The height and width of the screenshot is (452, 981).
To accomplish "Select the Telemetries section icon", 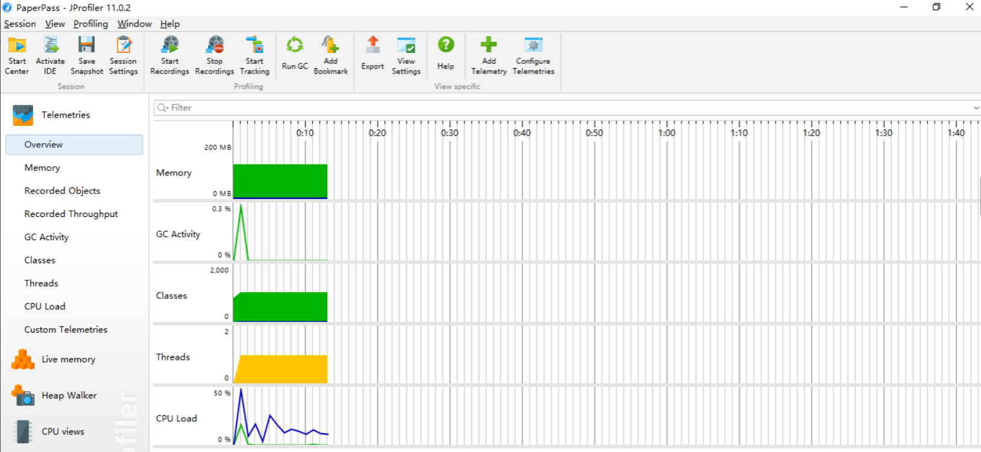I will click(x=23, y=115).
